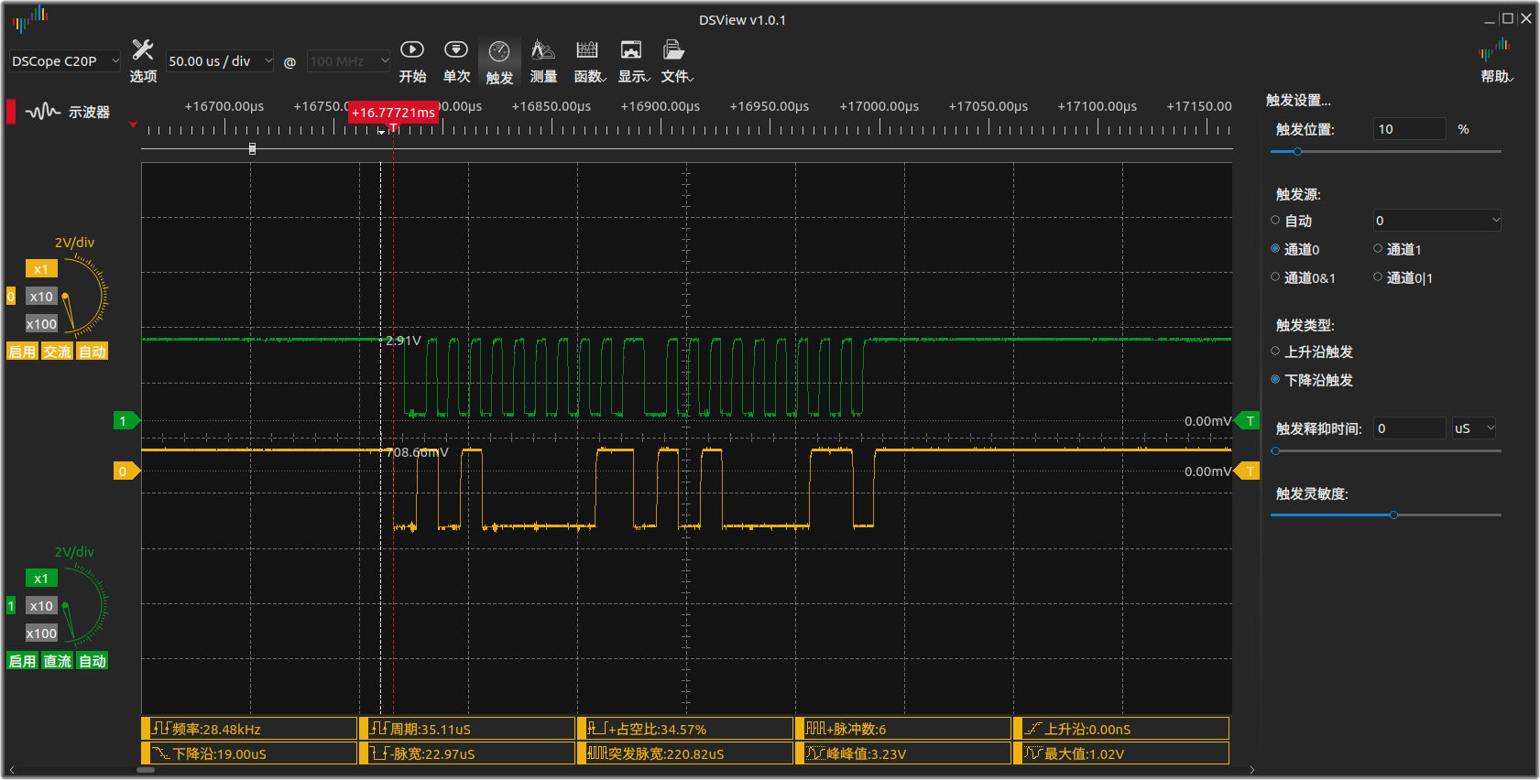
Task: Open the 文件 file menu
Action: pyautogui.click(x=677, y=61)
